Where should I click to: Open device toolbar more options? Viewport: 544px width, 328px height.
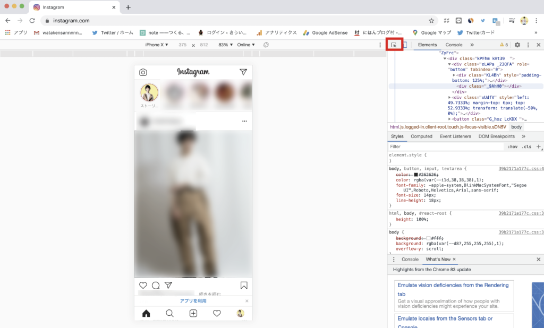[380, 45]
